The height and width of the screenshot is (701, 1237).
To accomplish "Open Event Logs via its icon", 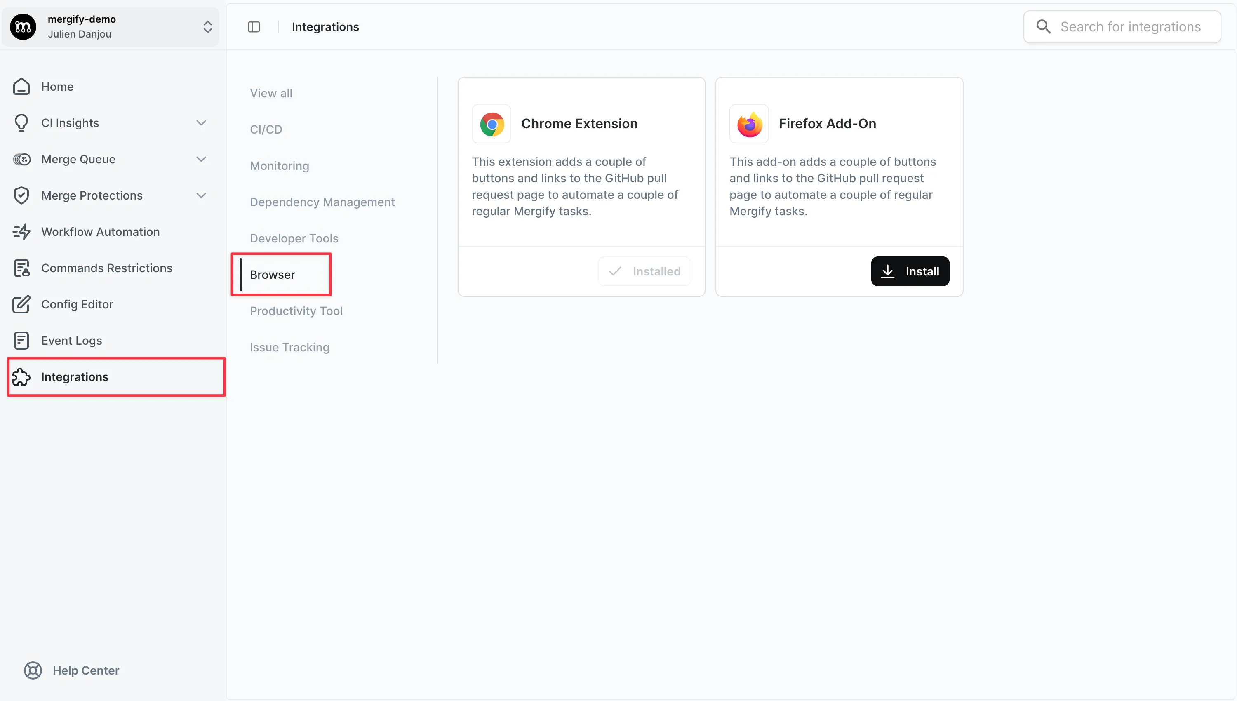I will [x=21, y=340].
